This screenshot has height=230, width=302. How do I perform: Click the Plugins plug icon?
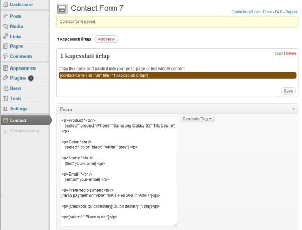point(5,78)
